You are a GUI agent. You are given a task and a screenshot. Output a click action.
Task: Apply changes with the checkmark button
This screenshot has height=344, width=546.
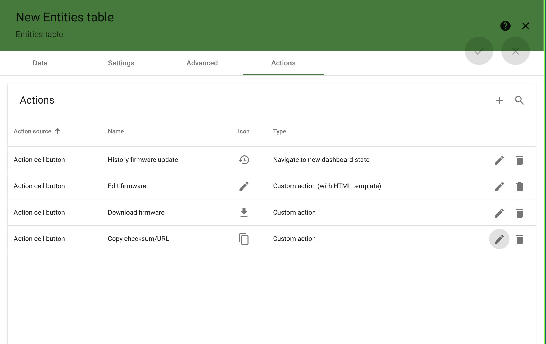[479, 51]
